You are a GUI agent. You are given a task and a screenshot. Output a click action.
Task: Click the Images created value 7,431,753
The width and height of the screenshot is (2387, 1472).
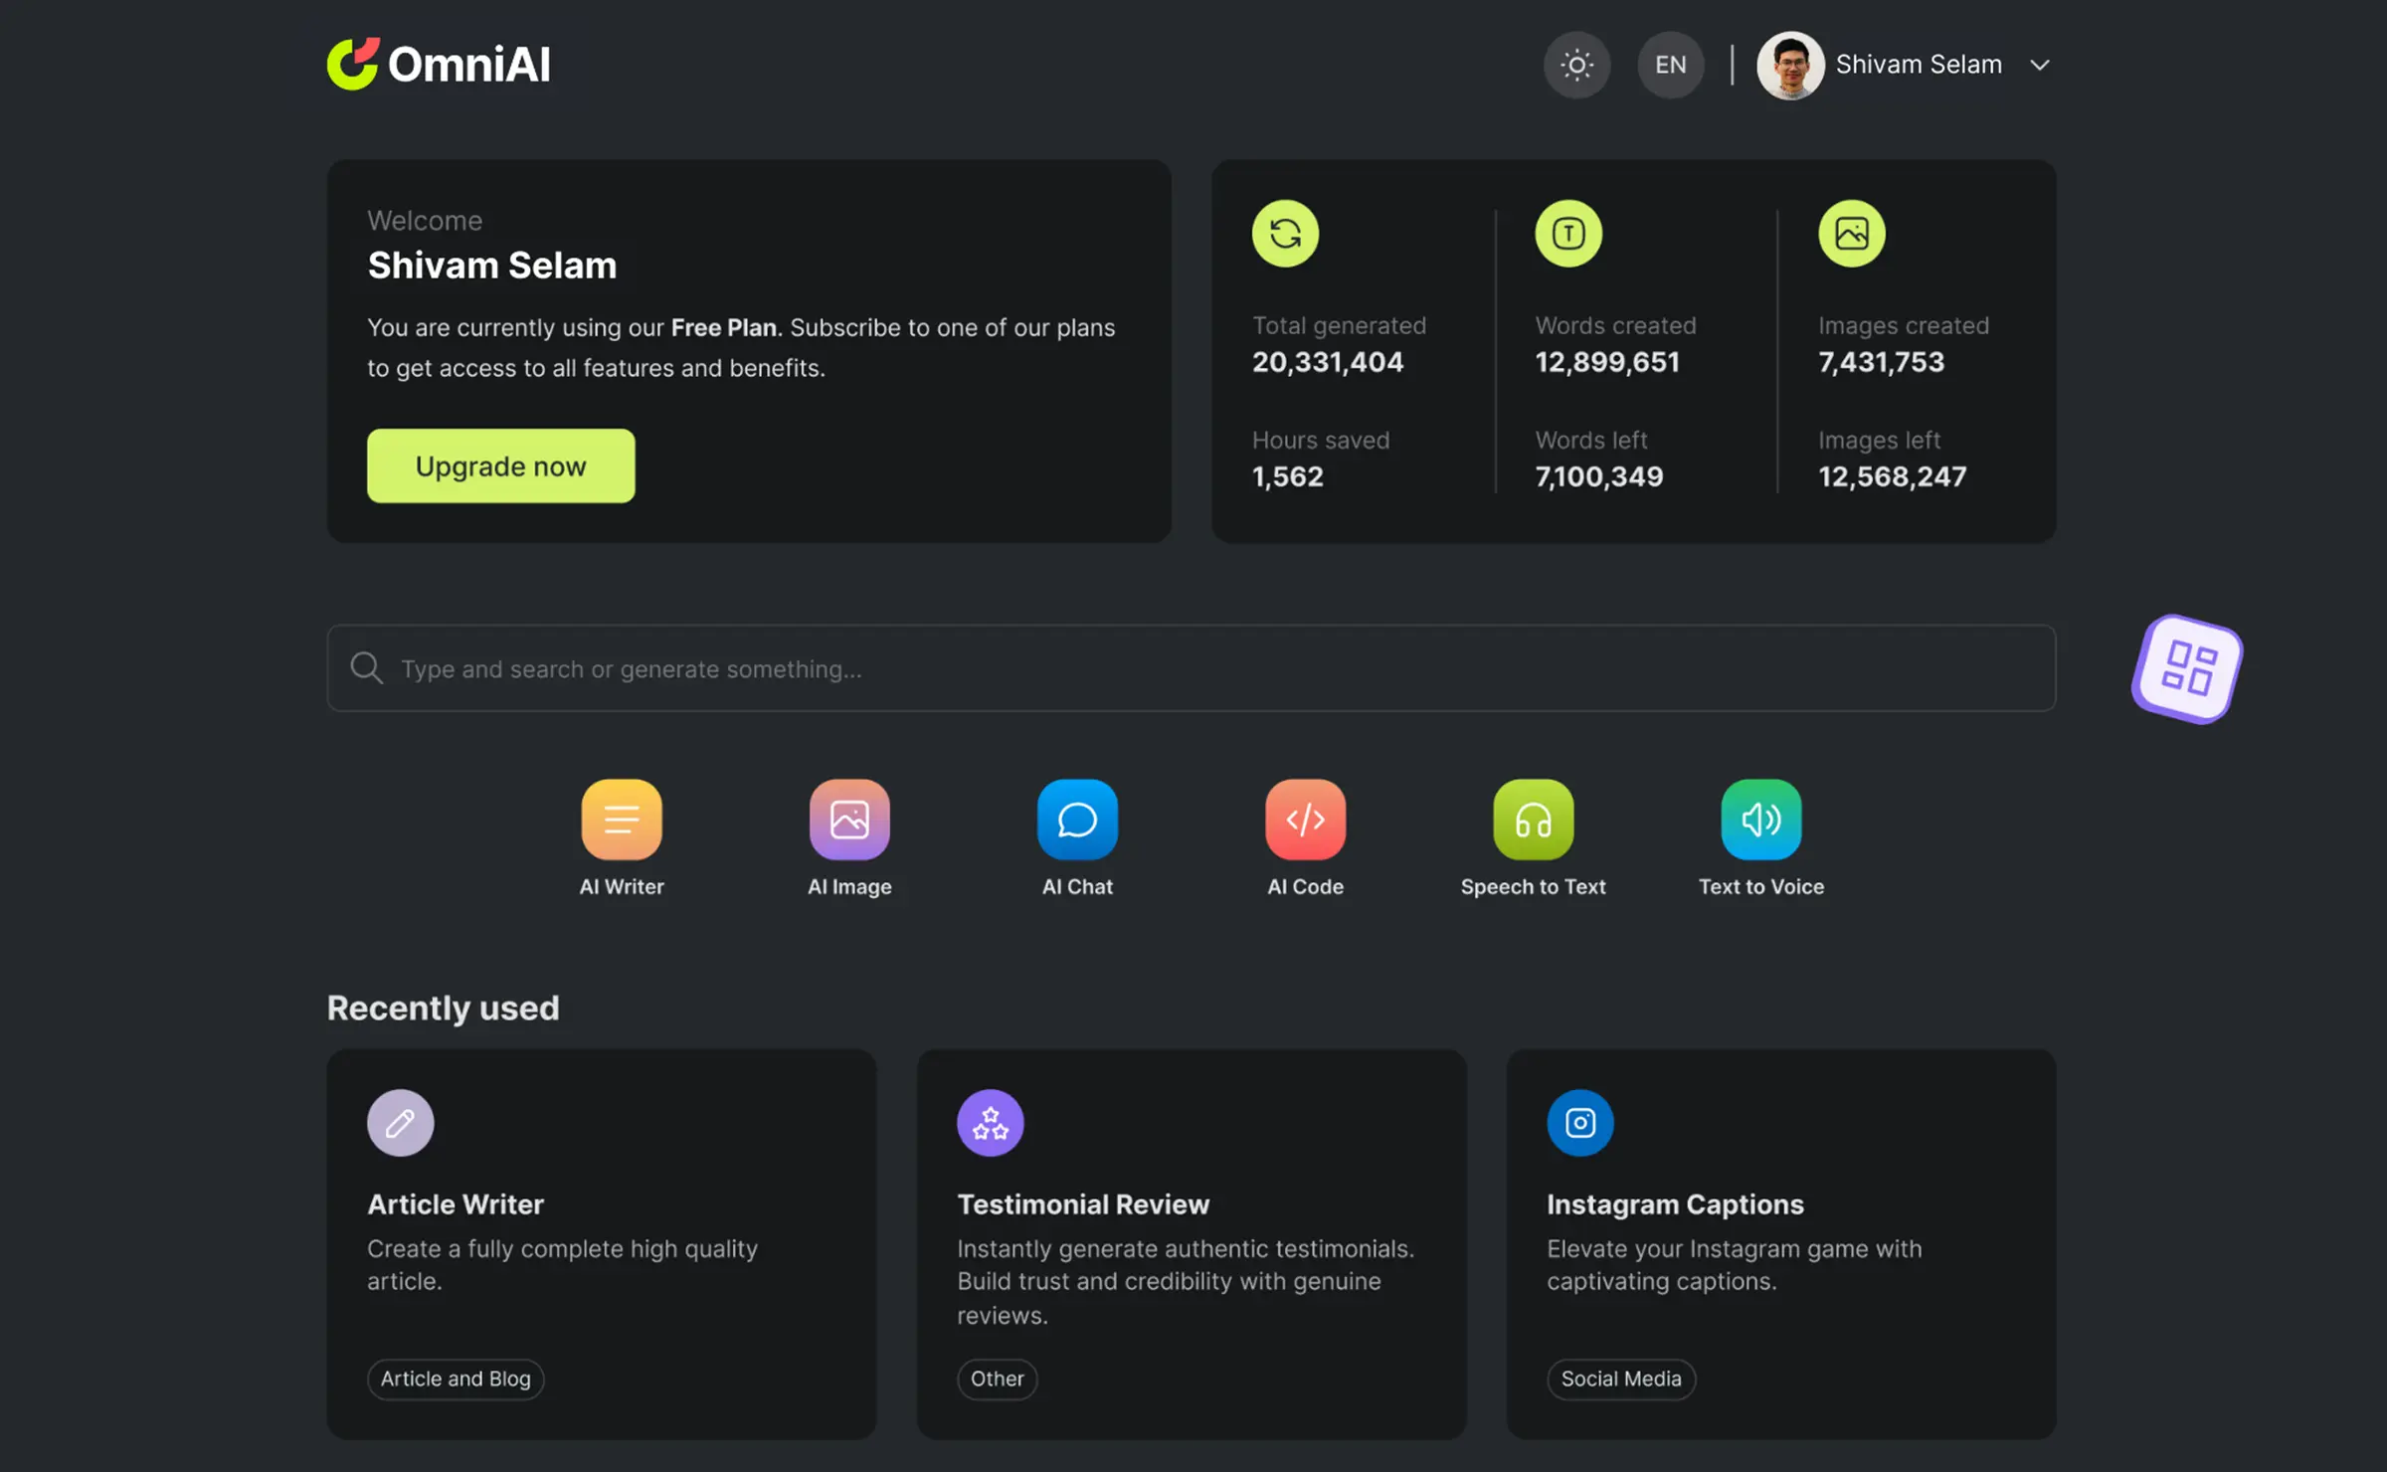[1881, 362]
